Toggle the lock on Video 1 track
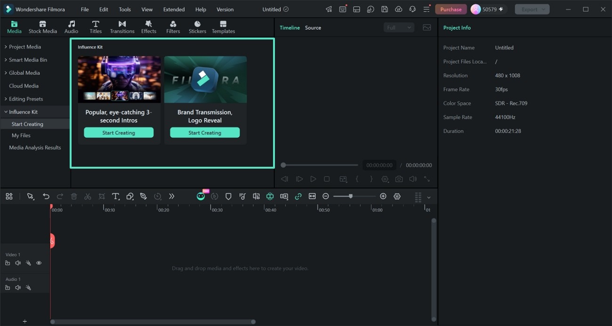 tap(8, 263)
